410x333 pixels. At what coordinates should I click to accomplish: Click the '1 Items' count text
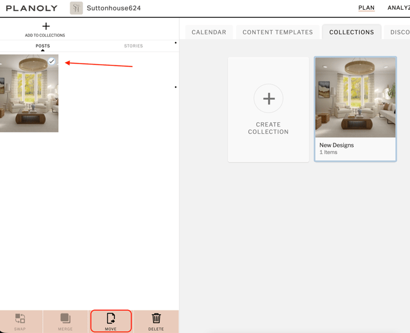[x=329, y=152]
